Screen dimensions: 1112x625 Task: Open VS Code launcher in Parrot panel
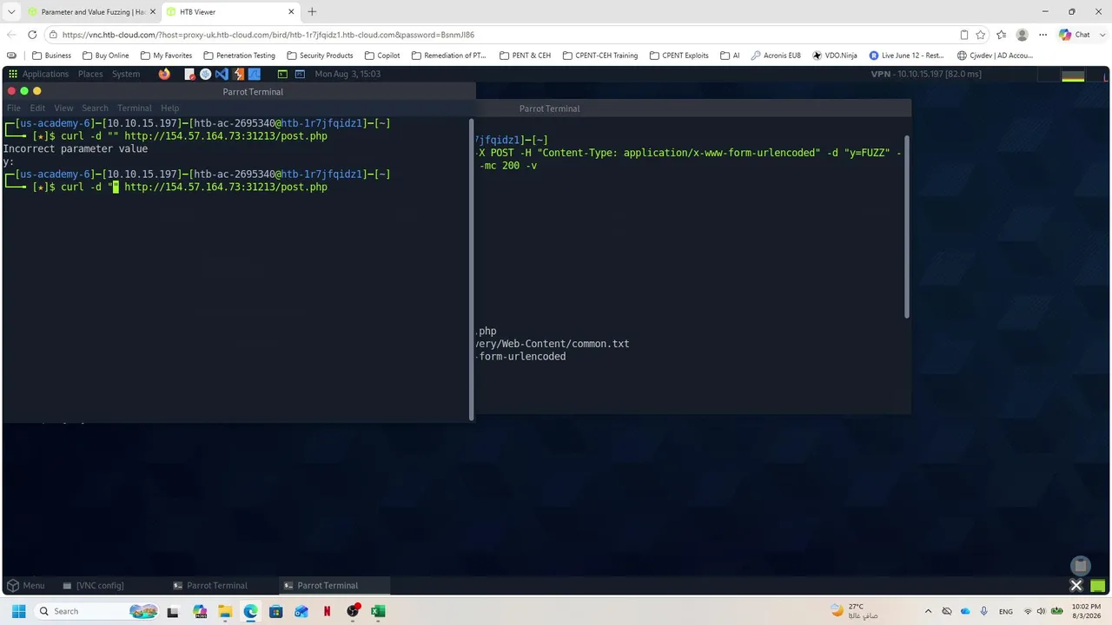[x=221, y=74]
